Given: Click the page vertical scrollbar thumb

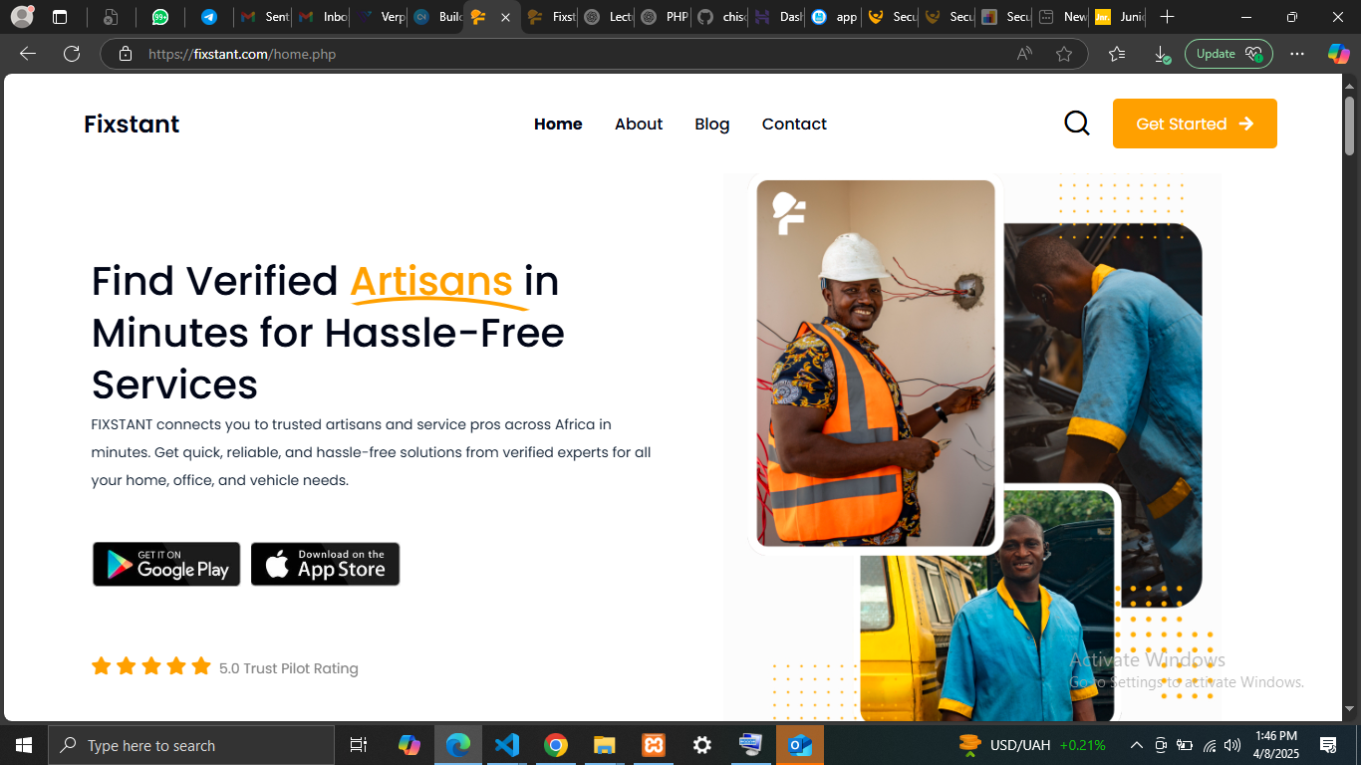Looking at the screenshot, I should tap(1350, 126).
